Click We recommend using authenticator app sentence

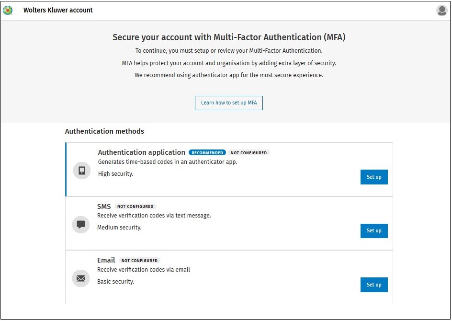pyautogui.click(x=229, y=75)
